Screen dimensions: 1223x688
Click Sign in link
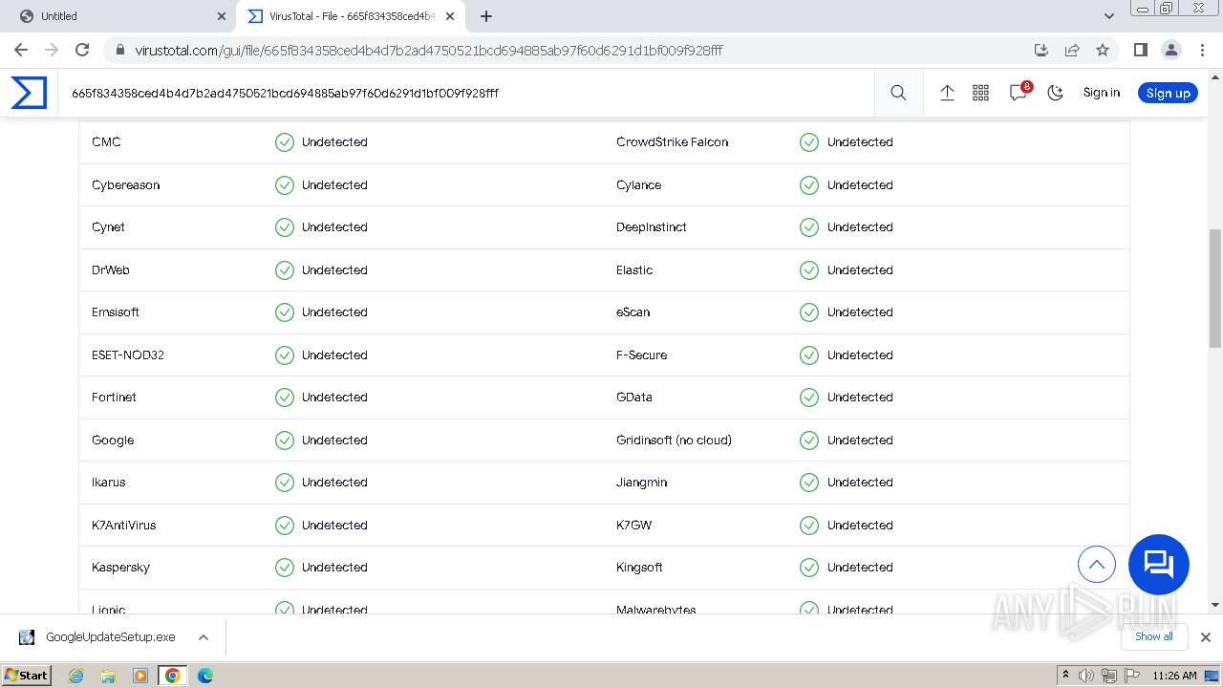coord(1101,93)
